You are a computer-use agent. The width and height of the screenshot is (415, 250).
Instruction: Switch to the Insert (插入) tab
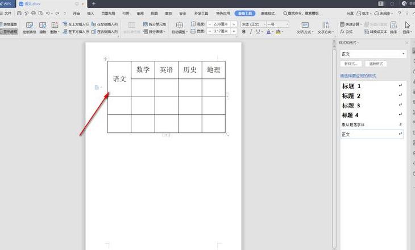tap(90, 13)
